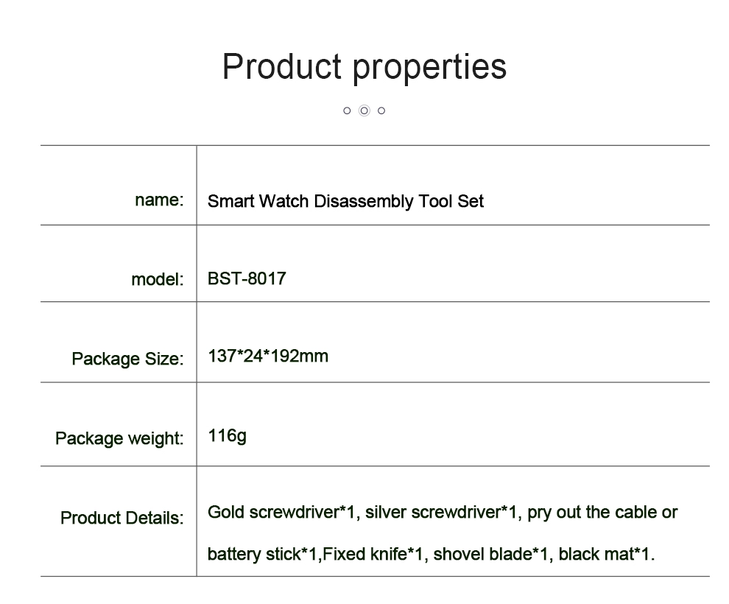Image resolution: width=729 pixels, height=604 pixels.
Task: Click the 137*24*192mm size value
Action: (268, 357)
